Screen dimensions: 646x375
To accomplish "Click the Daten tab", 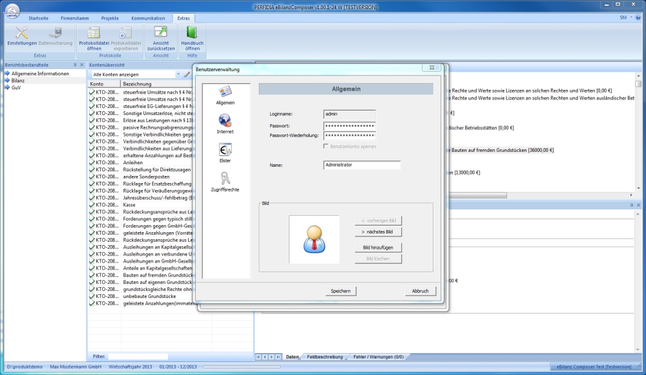I will point(292,357).
